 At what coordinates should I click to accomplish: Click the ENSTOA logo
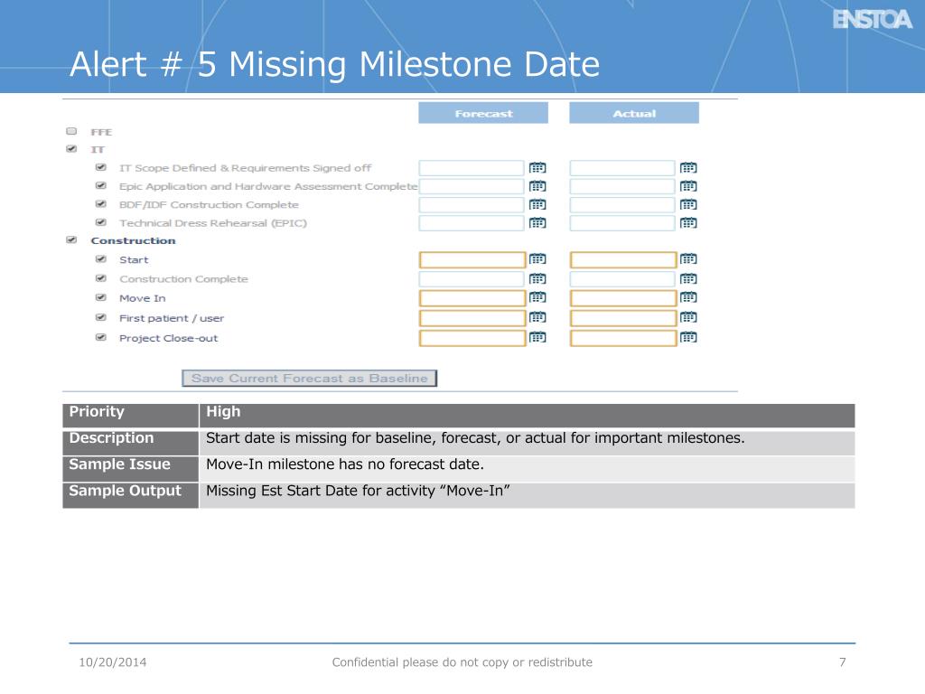(873, 20)
